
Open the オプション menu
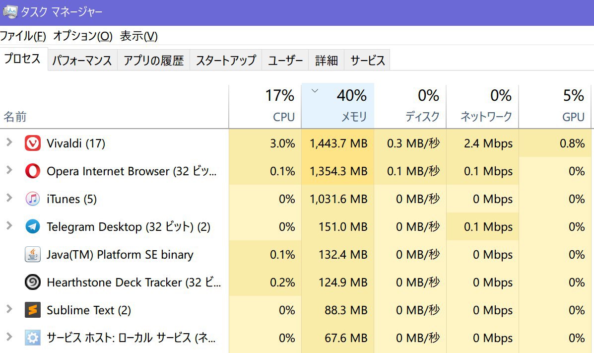coord(82,36)
